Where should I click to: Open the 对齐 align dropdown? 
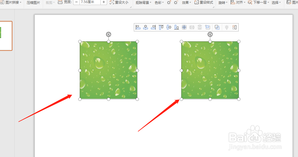click(x=238, y=2)
